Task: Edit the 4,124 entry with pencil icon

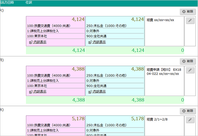Action: [190, 21]
